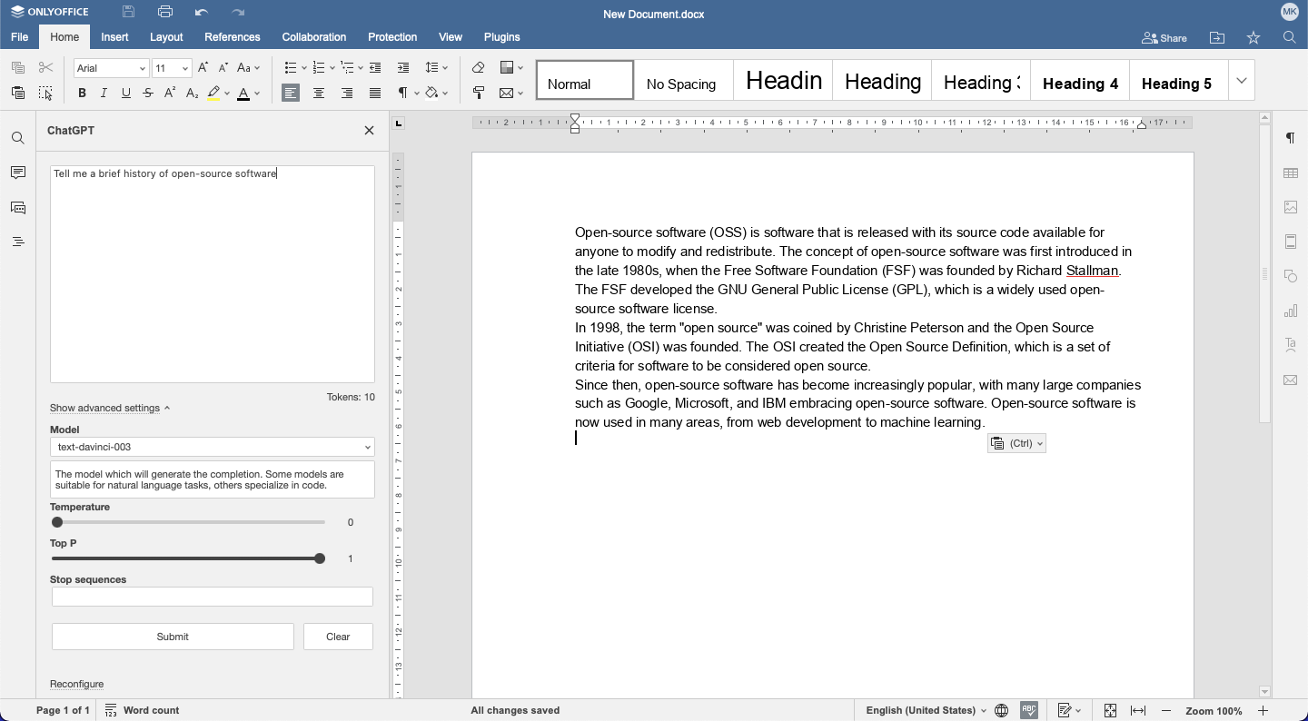Image resolution: width=1308 pixels, height=721 pixels.
Task: Apply strikethrough to text
Action: tap(147, 93)
